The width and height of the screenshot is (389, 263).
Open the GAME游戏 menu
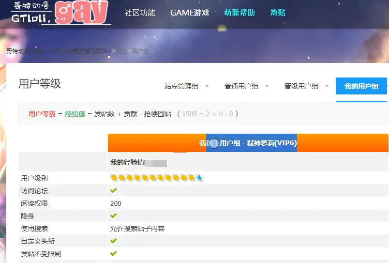point(190,13)
